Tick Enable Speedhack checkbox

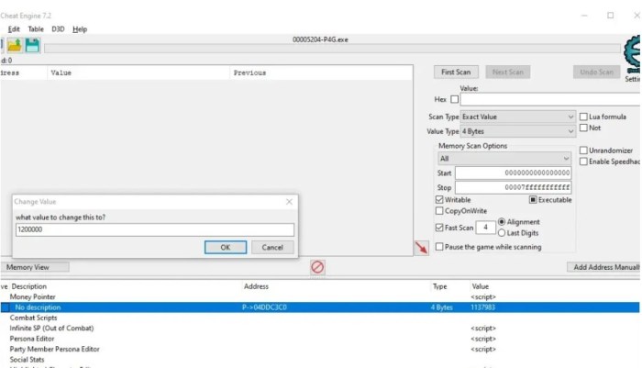coord(584,162)
